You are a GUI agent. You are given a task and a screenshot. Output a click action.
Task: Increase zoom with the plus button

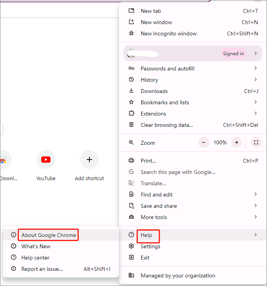[x=237, y=142]
